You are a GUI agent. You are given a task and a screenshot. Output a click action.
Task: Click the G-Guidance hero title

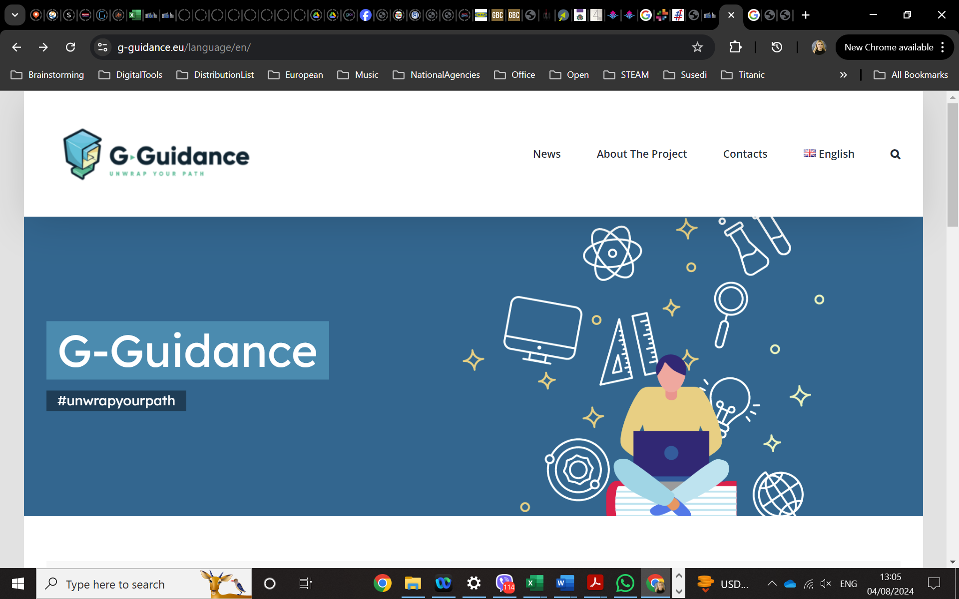coord(188,350)
